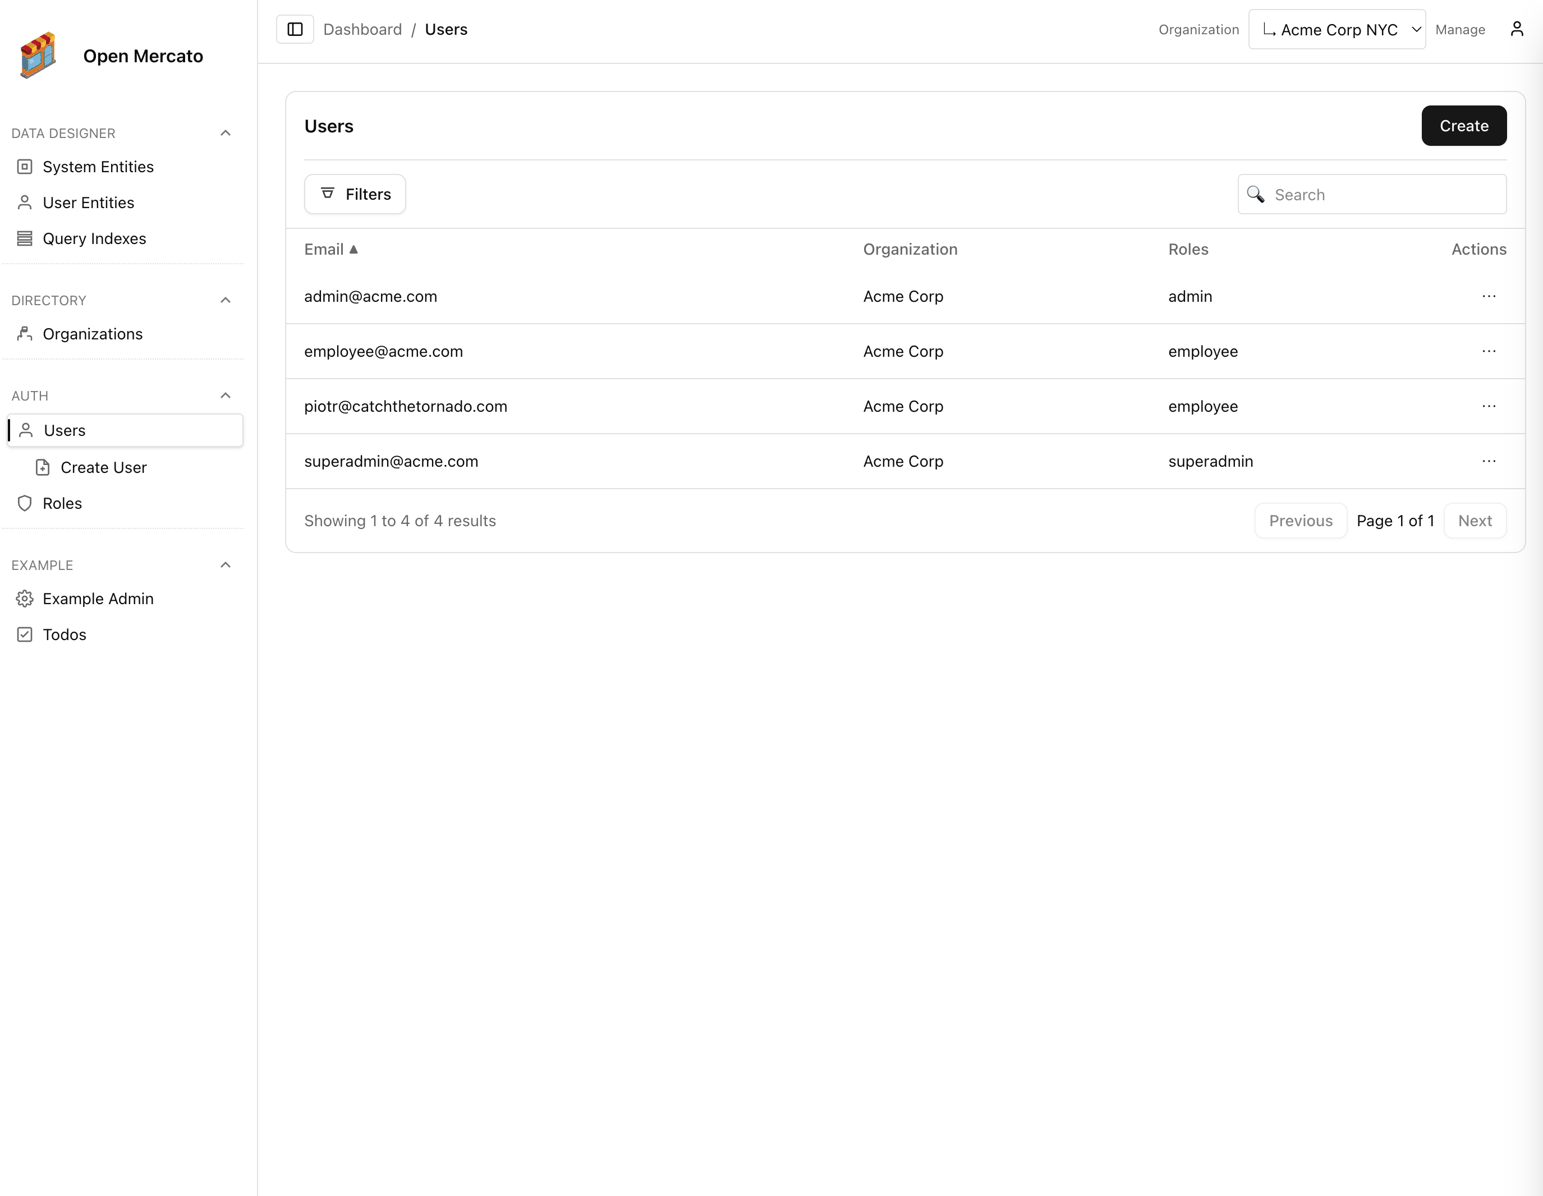Navigate to Dashboard via breadcrumb

click(x=362, y=29)
